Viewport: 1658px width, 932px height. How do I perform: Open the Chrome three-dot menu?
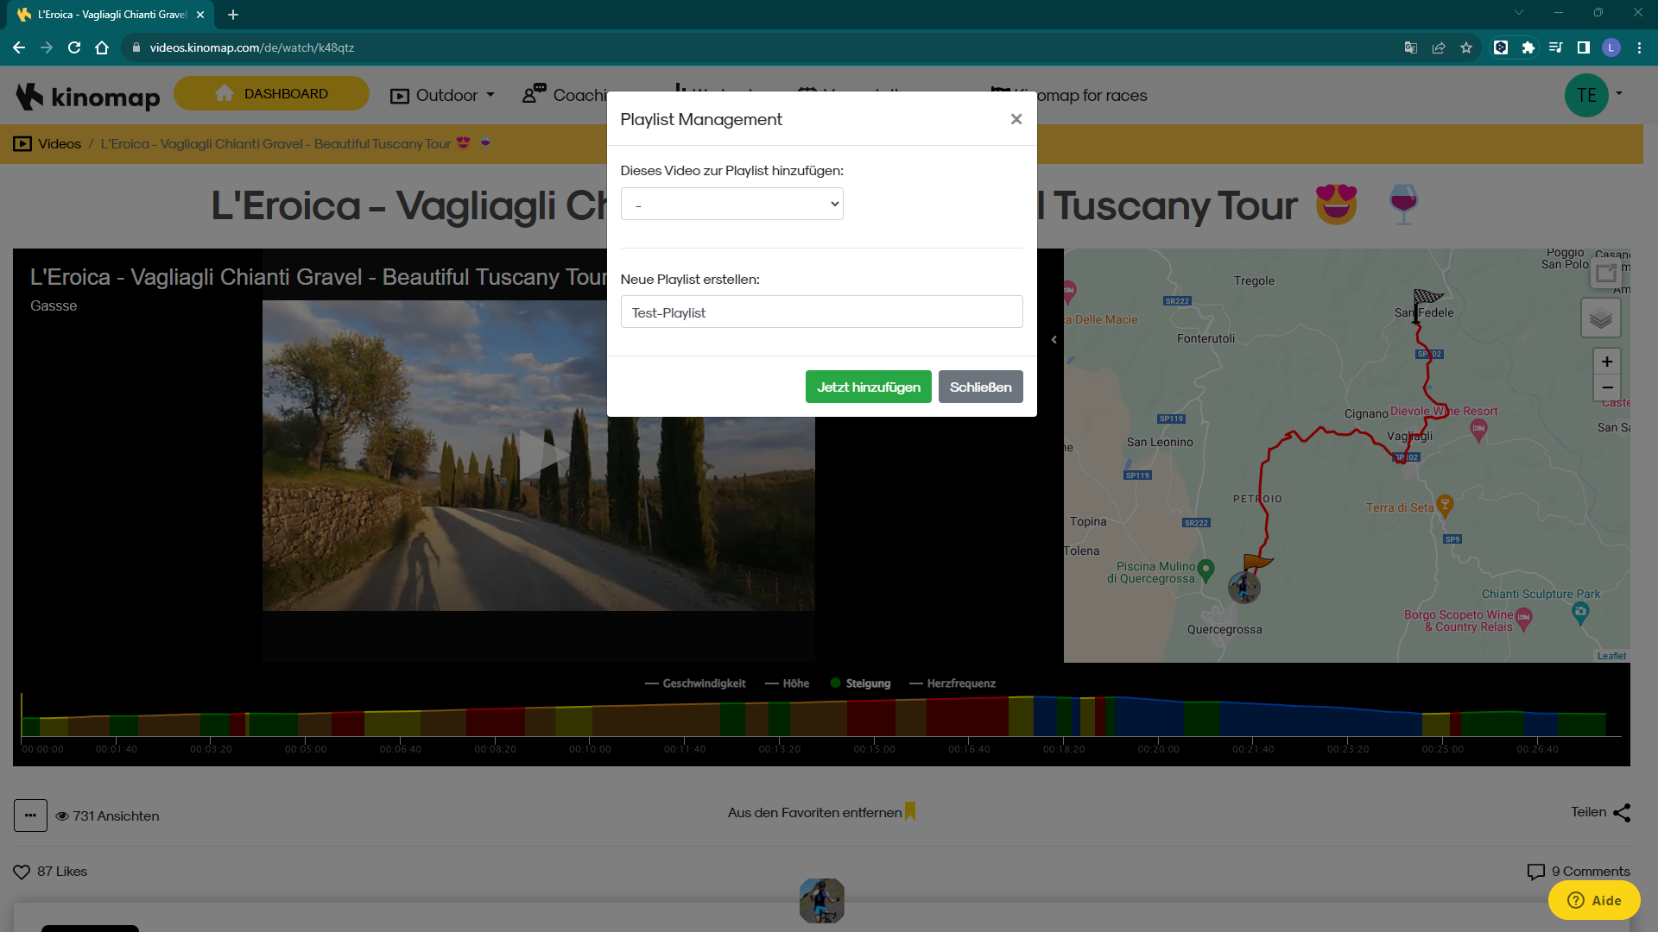point(1639,47)
